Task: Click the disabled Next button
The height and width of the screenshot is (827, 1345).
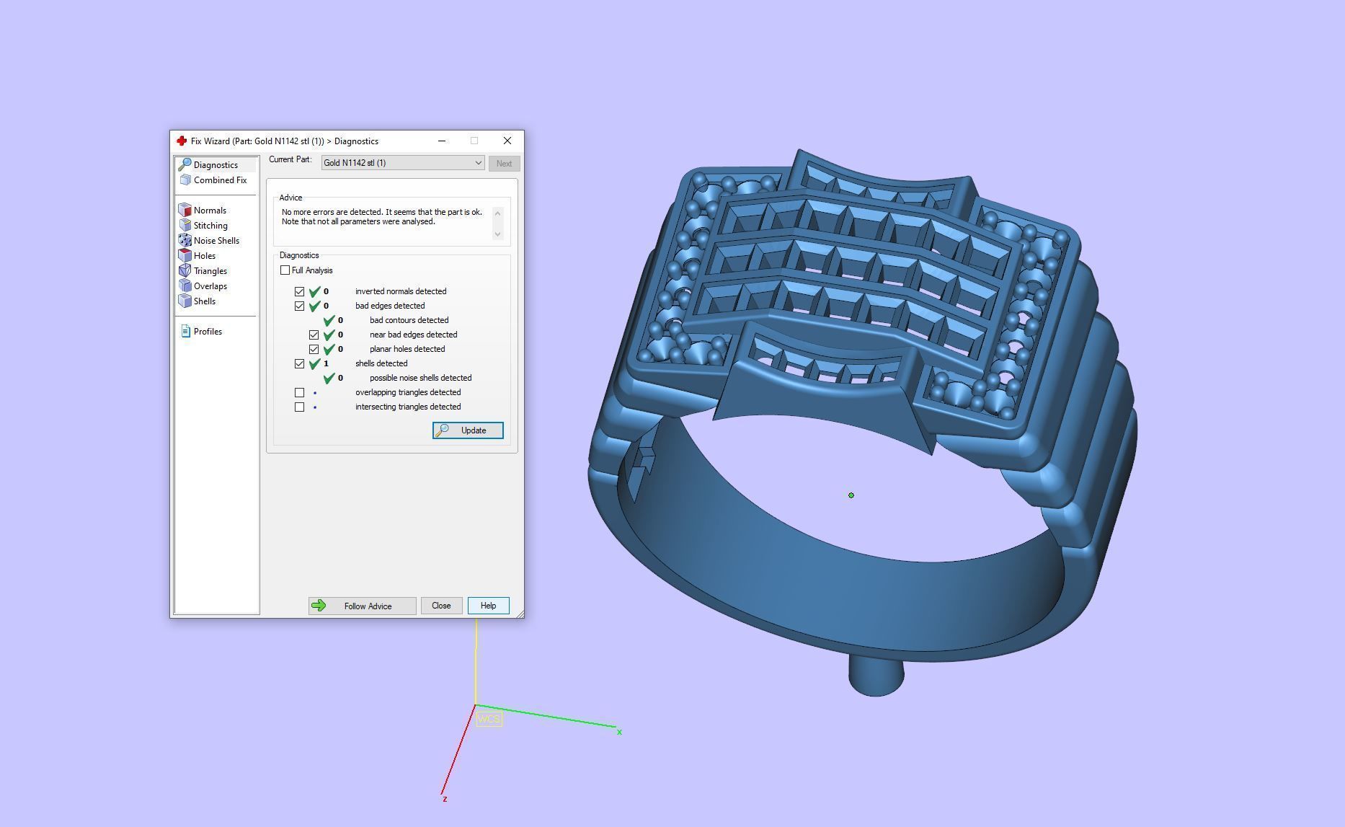Action: pos(504,164)
